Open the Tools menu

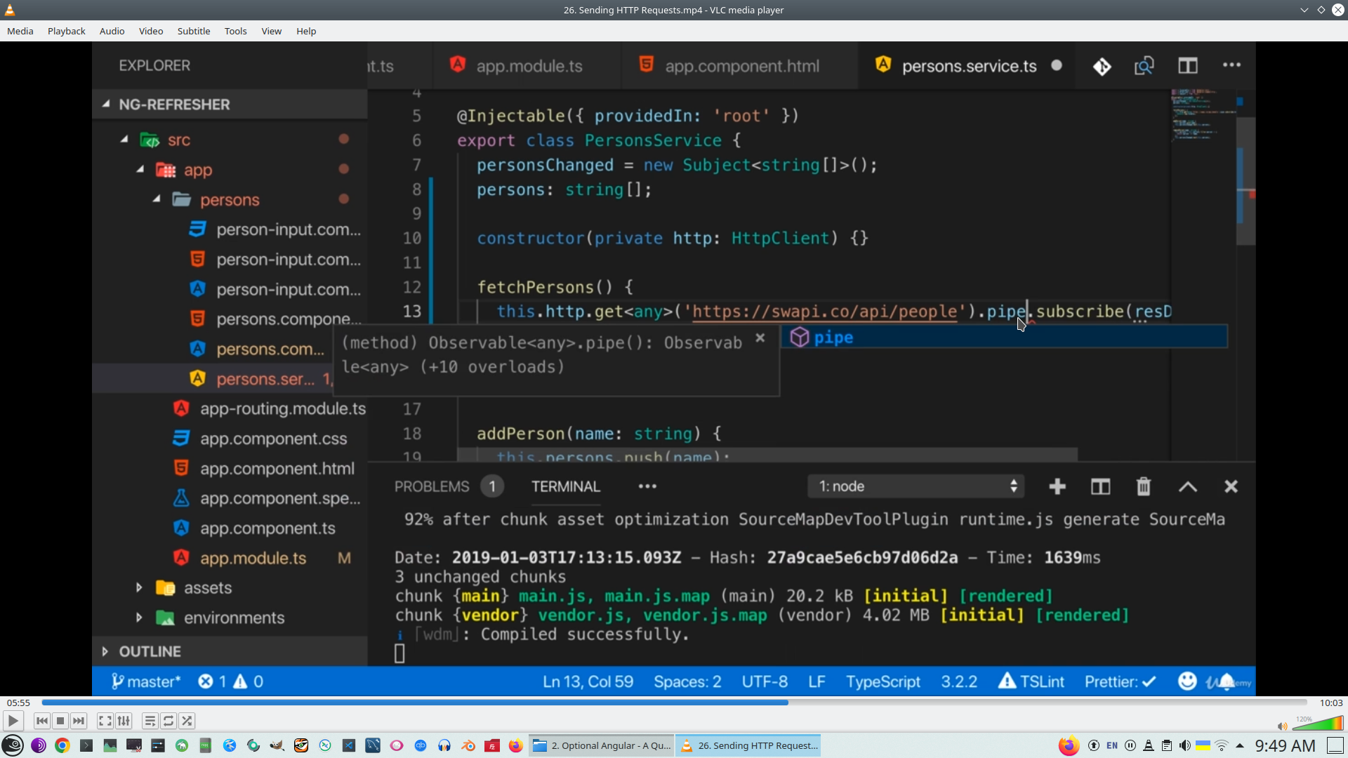point(235,31)
